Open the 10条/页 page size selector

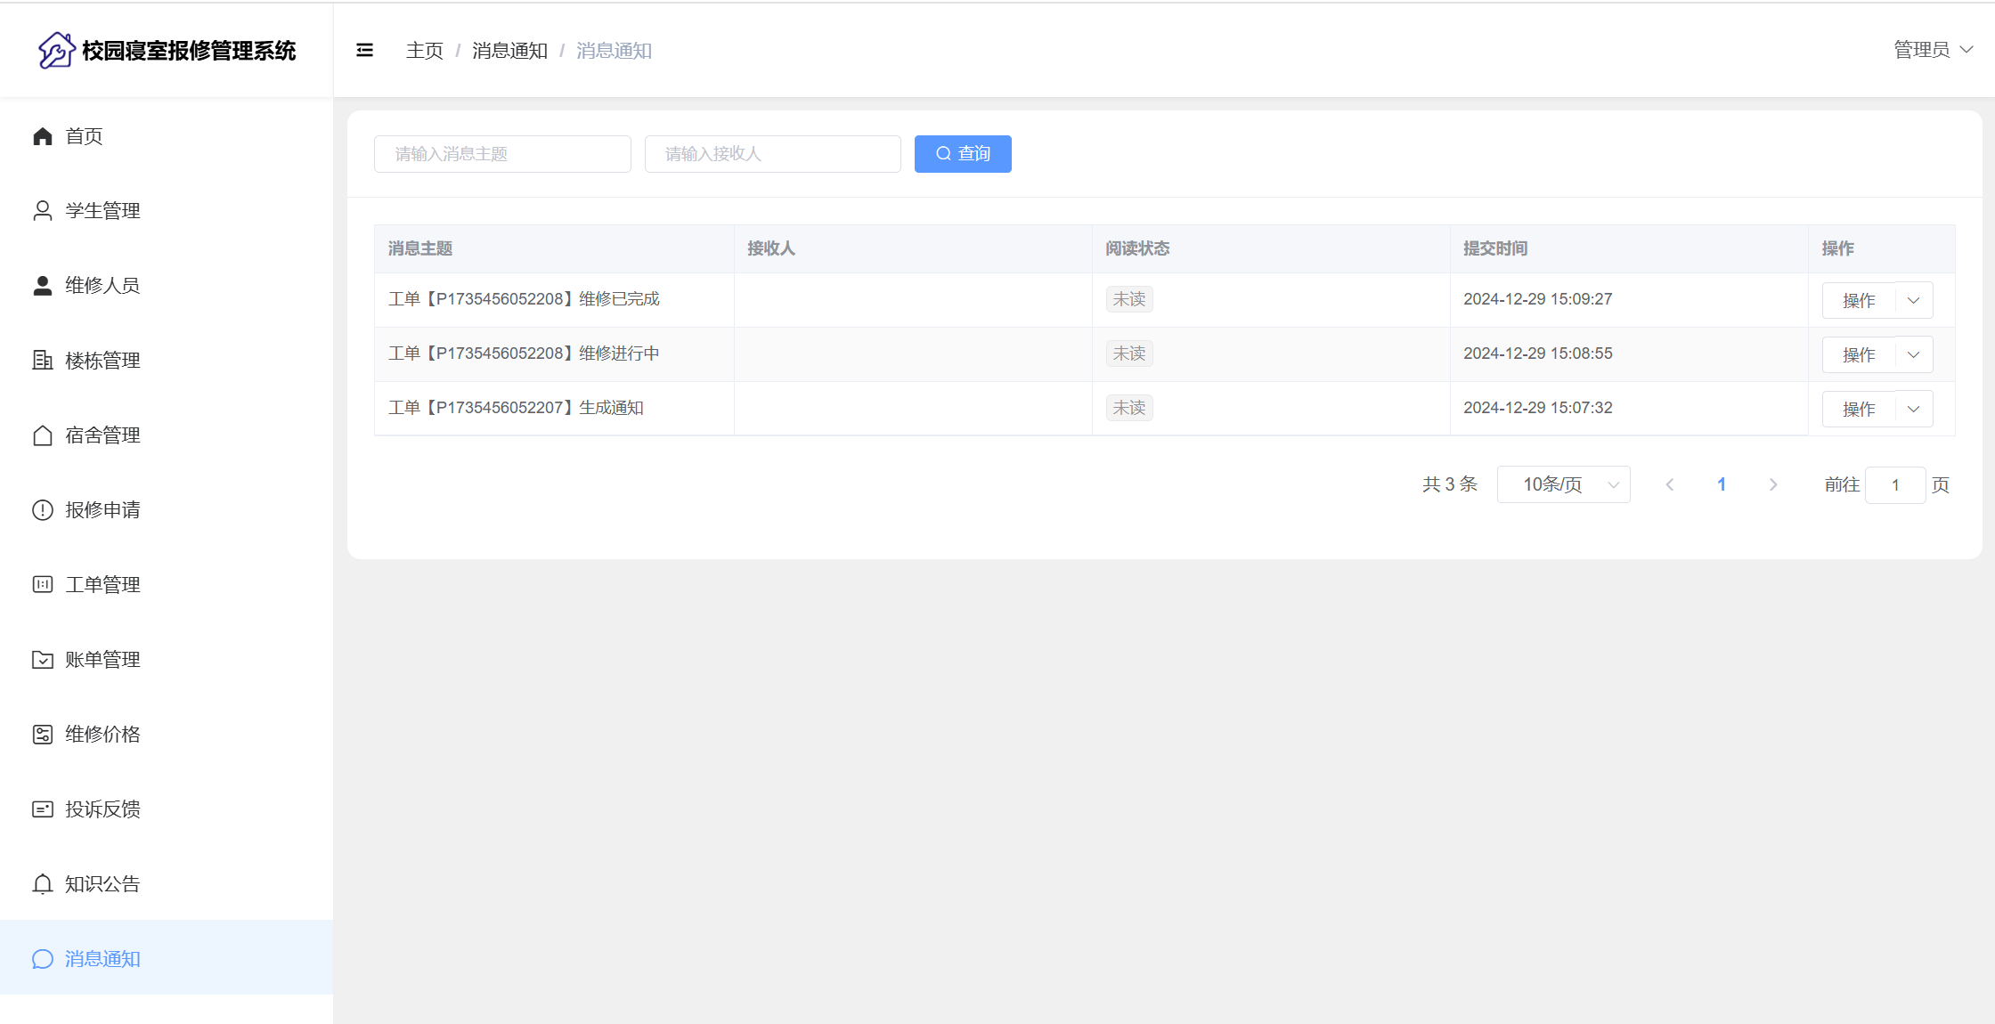[x=1563, y=484]
